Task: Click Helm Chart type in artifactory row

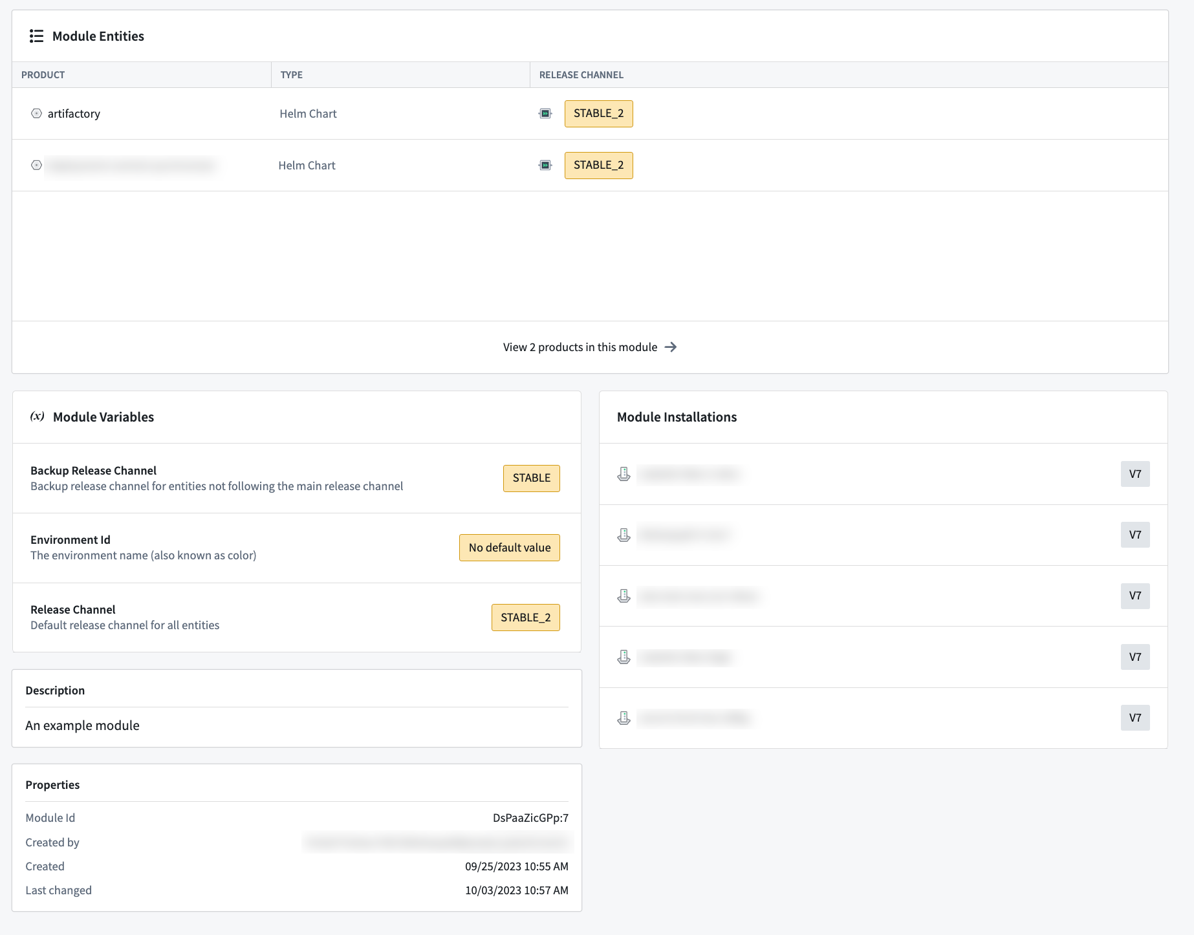Action: [308, 114]
